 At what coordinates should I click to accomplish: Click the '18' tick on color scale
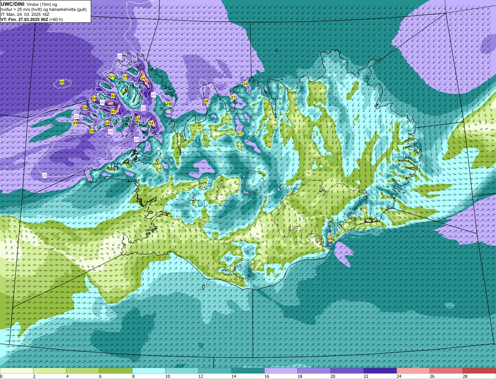(299, 376)
